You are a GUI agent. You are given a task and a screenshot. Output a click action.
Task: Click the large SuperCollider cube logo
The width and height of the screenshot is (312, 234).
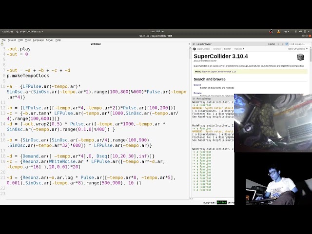click(x=300, y=57)
